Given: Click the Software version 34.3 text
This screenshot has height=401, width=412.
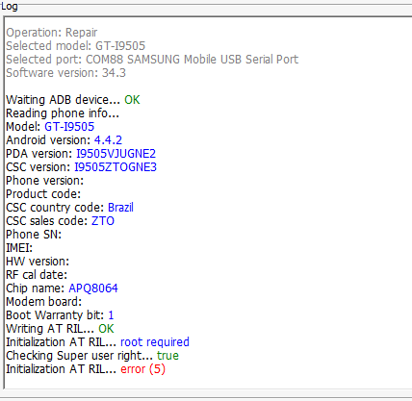Looking at the screenshot, I should (x=65, y=73).
